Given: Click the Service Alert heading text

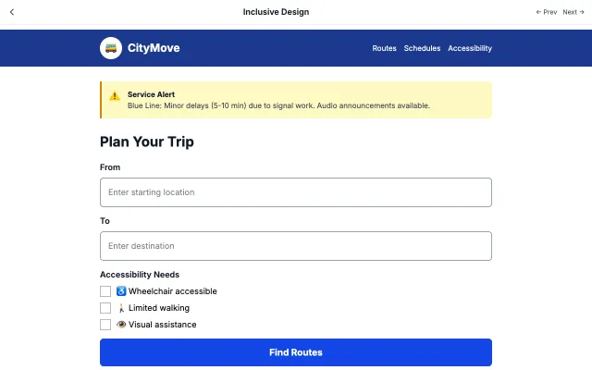Looking at the screenshot, I should [151, 94].
